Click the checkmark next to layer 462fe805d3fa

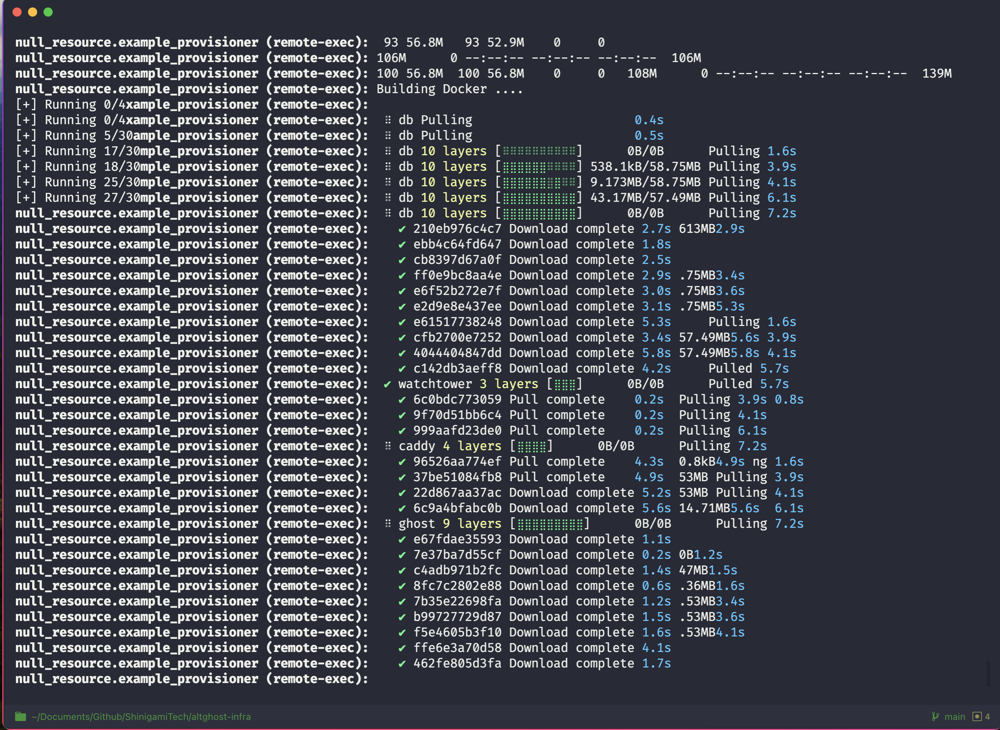[x=402, y=663]
